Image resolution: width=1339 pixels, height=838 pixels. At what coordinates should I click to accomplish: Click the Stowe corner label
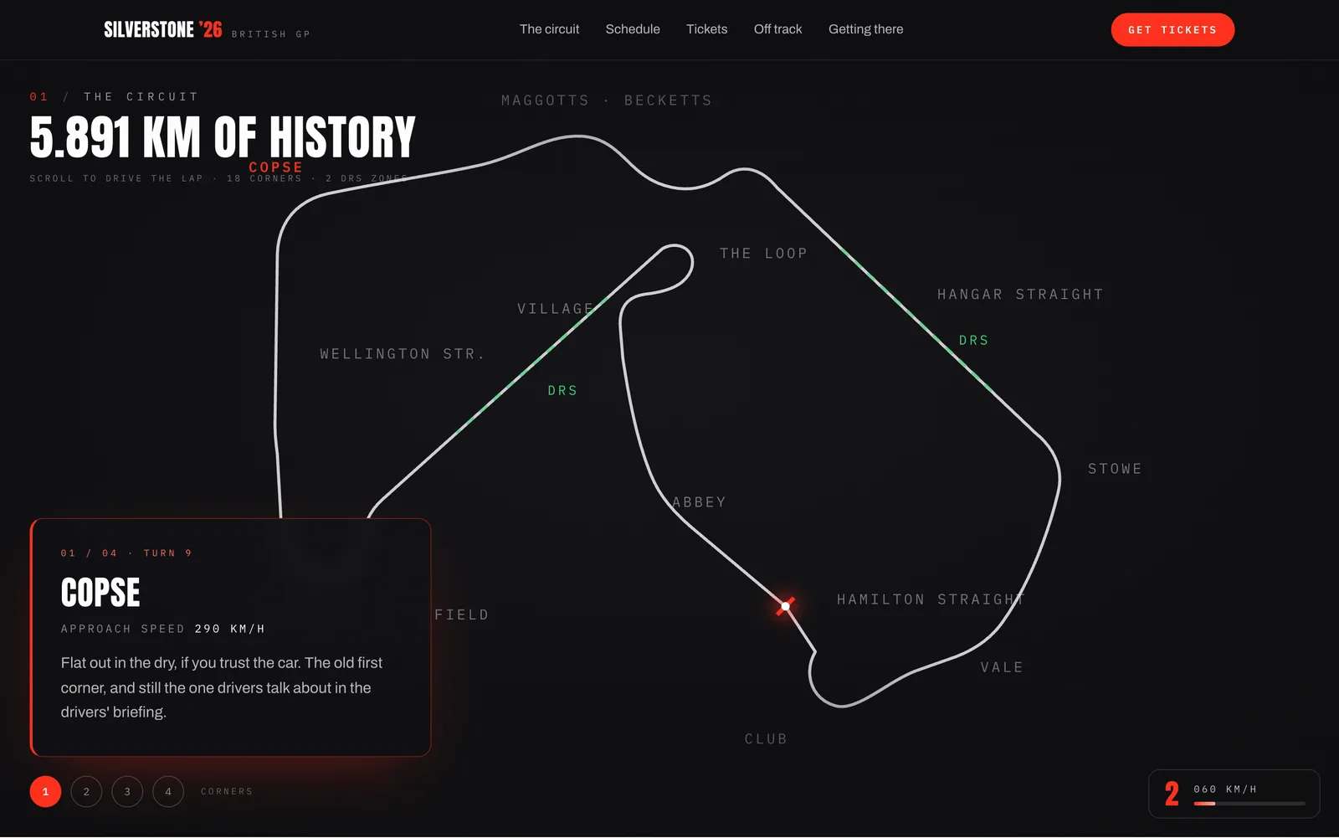click(1115, 469)
